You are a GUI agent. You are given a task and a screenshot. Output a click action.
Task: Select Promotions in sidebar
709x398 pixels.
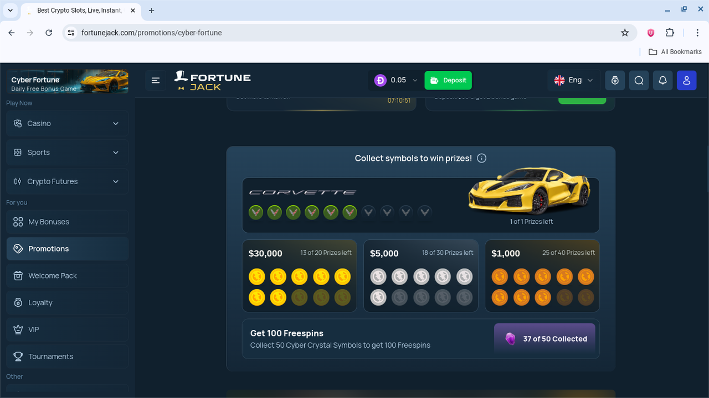pos(68,249)
